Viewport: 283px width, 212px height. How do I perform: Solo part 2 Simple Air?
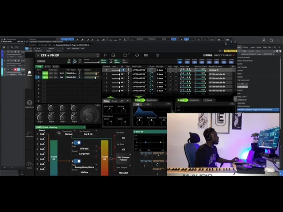56,77
